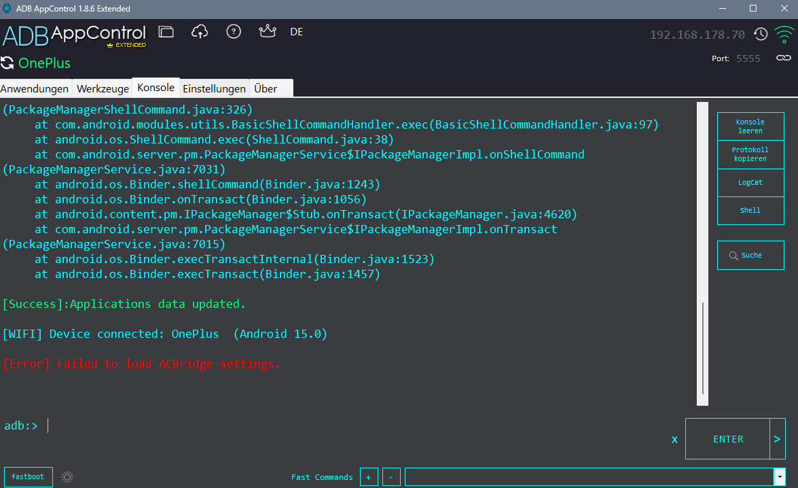
Task: Click Protokoll kopieren button
Action: 750,154
